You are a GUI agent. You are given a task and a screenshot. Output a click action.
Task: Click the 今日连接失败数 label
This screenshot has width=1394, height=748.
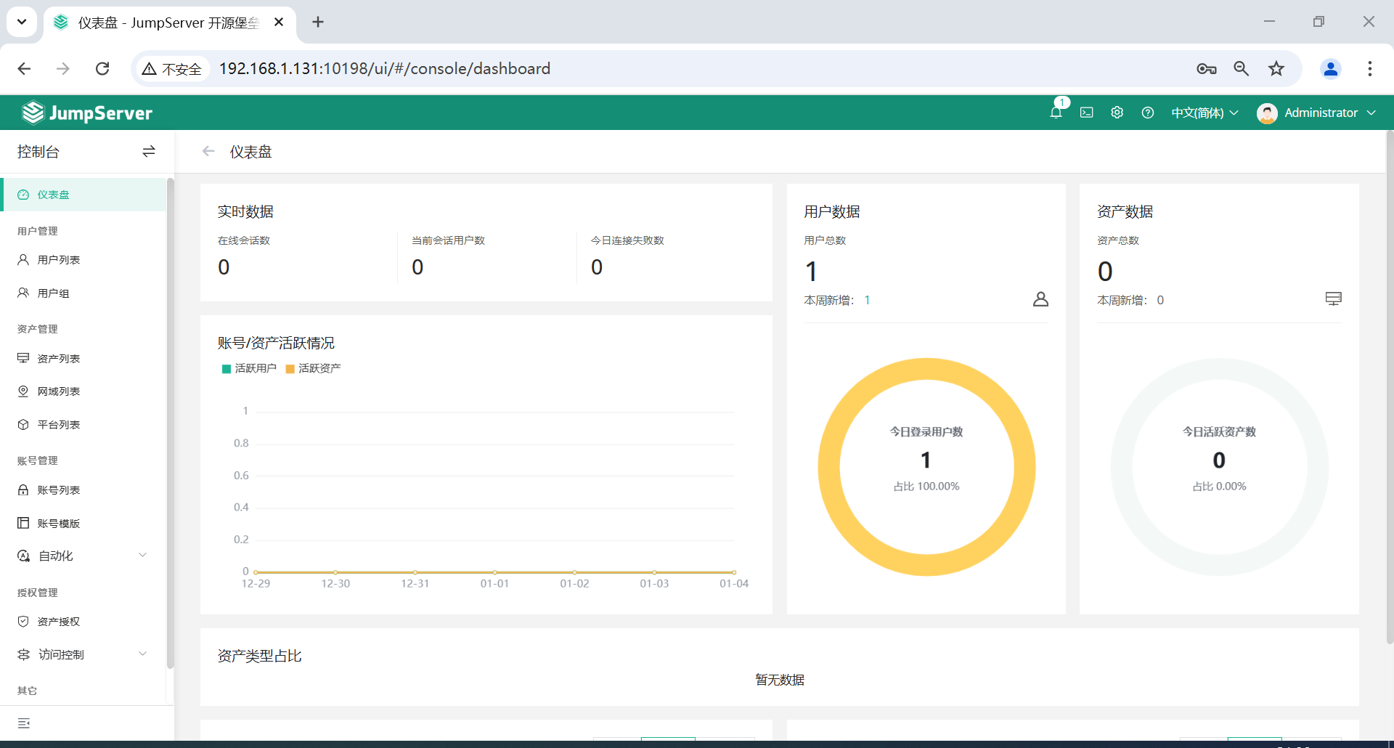(x=627, y=240)
